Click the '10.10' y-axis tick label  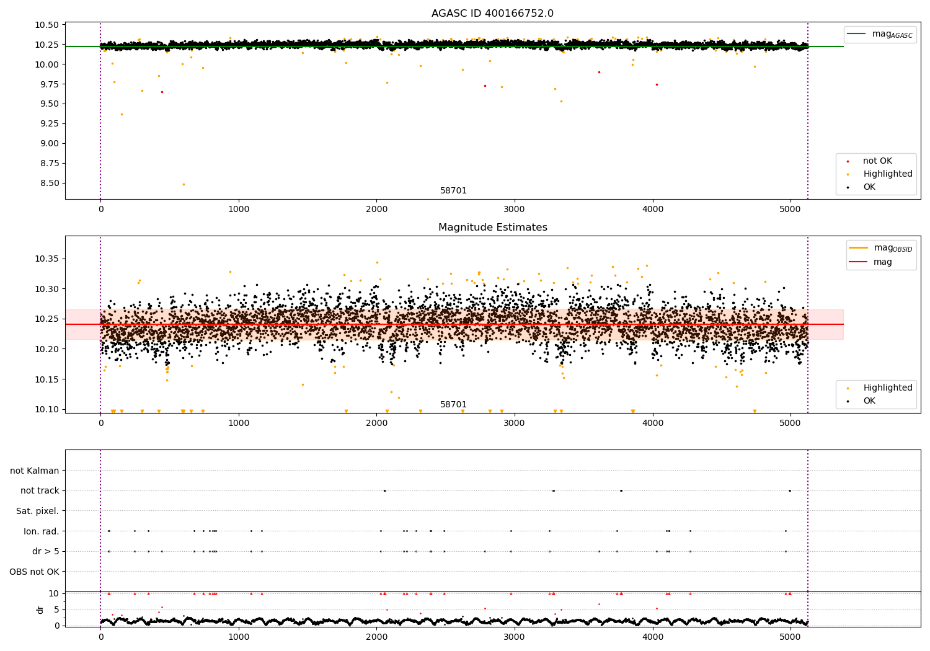(47, 410)
